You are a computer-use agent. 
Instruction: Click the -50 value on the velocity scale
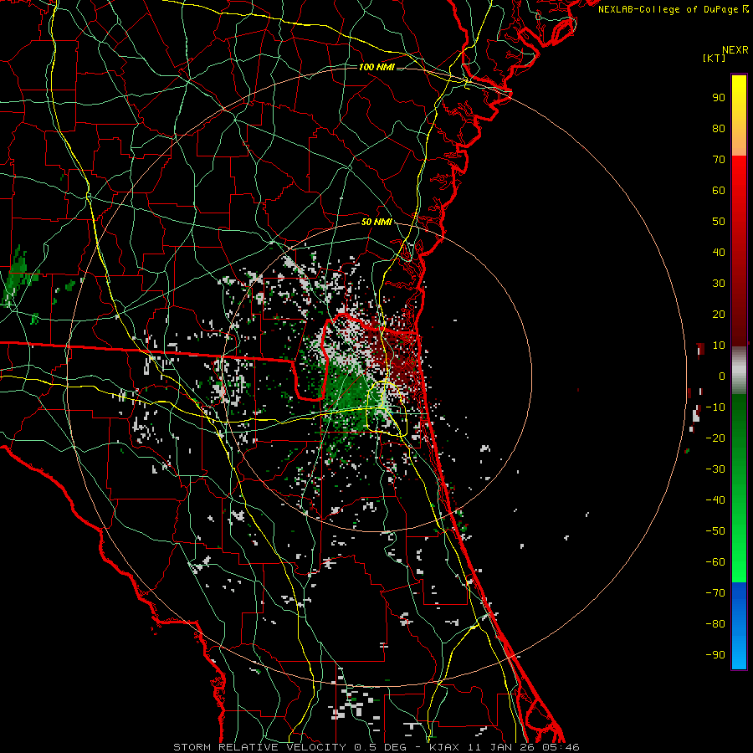click(x=715, y=531)
